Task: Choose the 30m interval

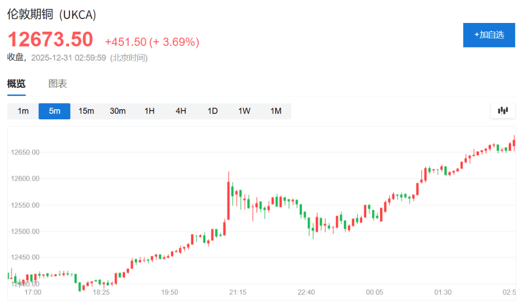Action: (117, 111)
